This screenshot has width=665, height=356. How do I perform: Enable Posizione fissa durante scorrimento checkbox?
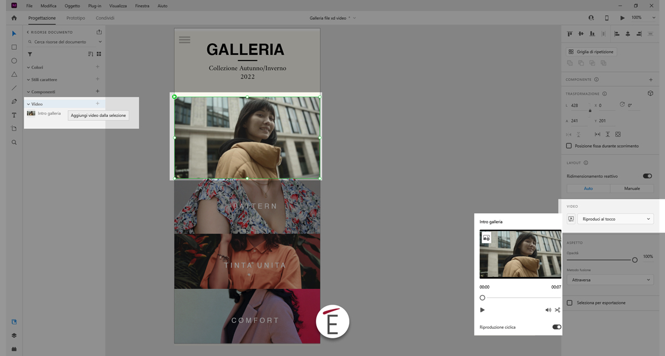coord(569,146)
